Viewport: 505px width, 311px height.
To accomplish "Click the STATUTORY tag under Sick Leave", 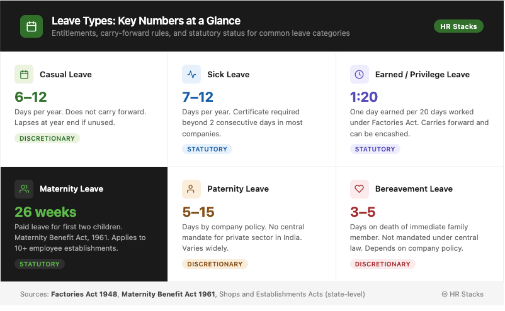I will pyautogui.click(x=207, y=149).
